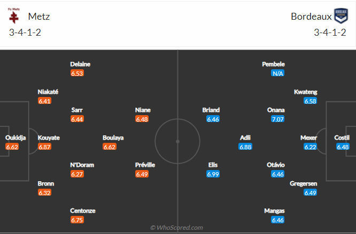Select Elis's 6.99 rating badge

pos(213,174)
